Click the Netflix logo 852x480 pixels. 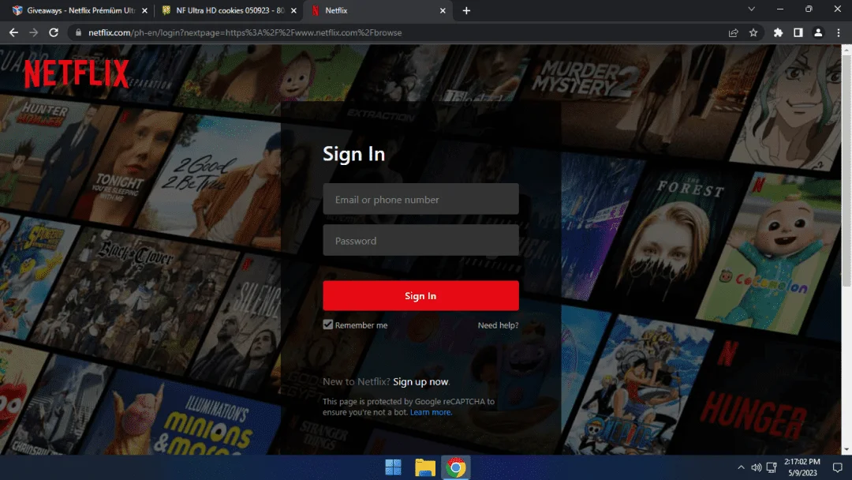pos(77,73)
